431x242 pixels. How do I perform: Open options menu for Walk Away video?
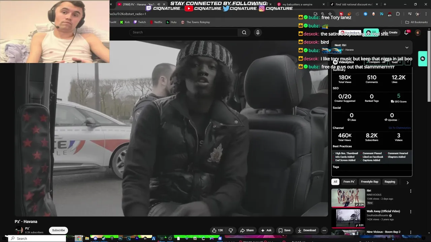[x=410, y=212]
